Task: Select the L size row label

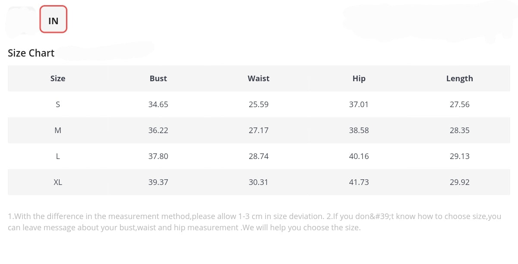Action: 58,156
